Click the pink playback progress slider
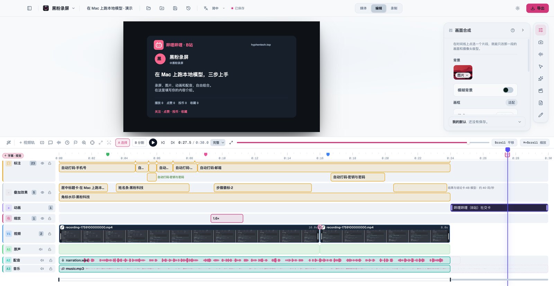This screenshot has width=554, height=286. (363, 142)
